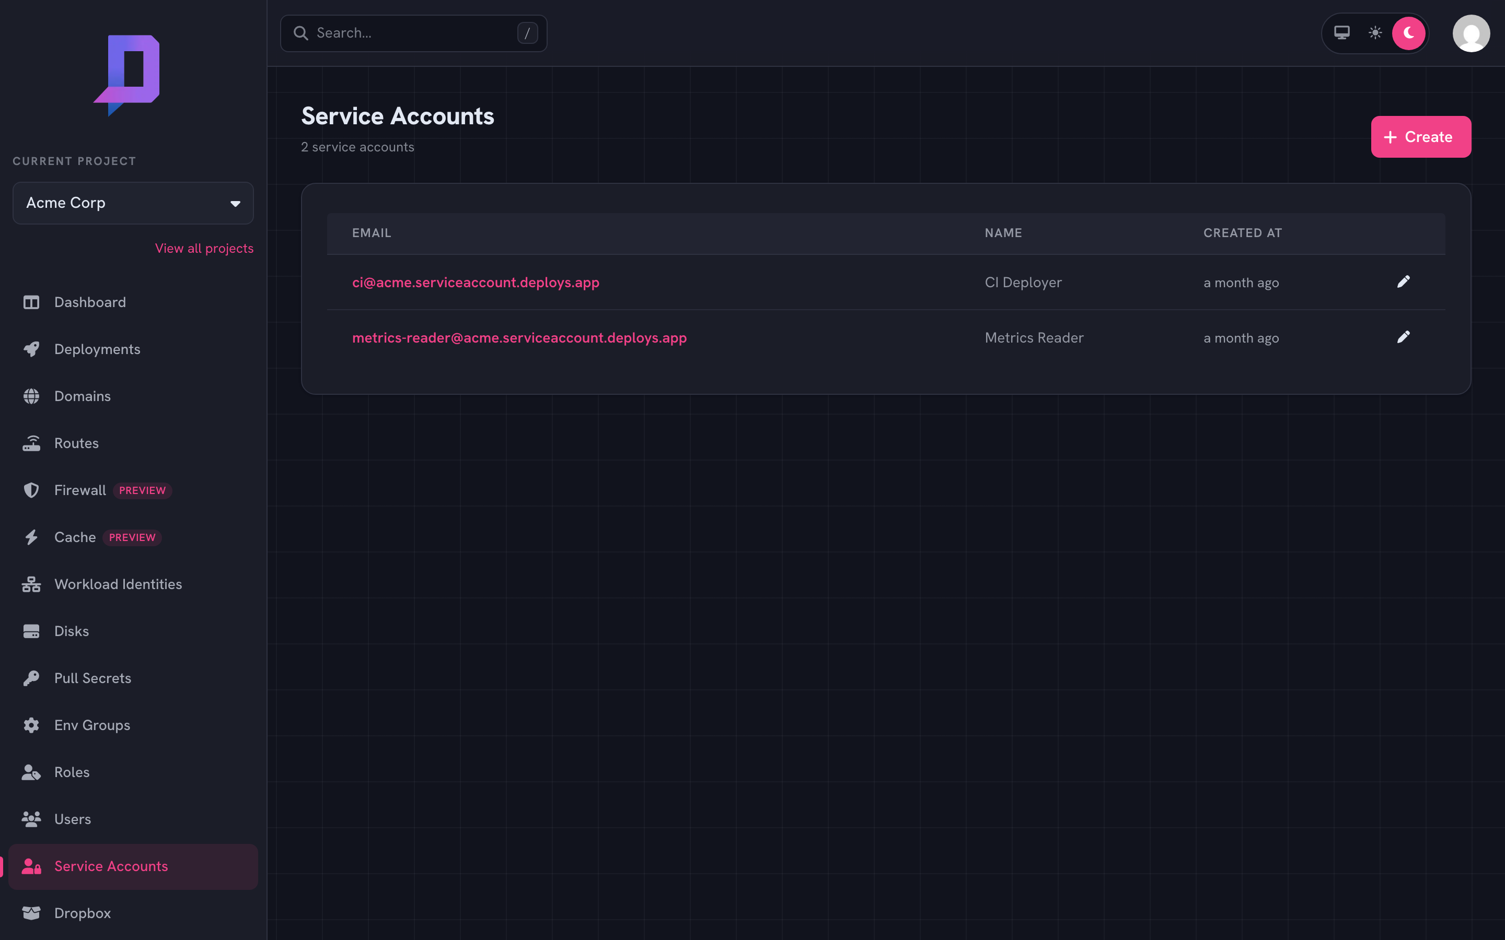Viewport: 1505px width, 940px height.
Task: Navigate to Pull Secrets
Action: point(133,678)
